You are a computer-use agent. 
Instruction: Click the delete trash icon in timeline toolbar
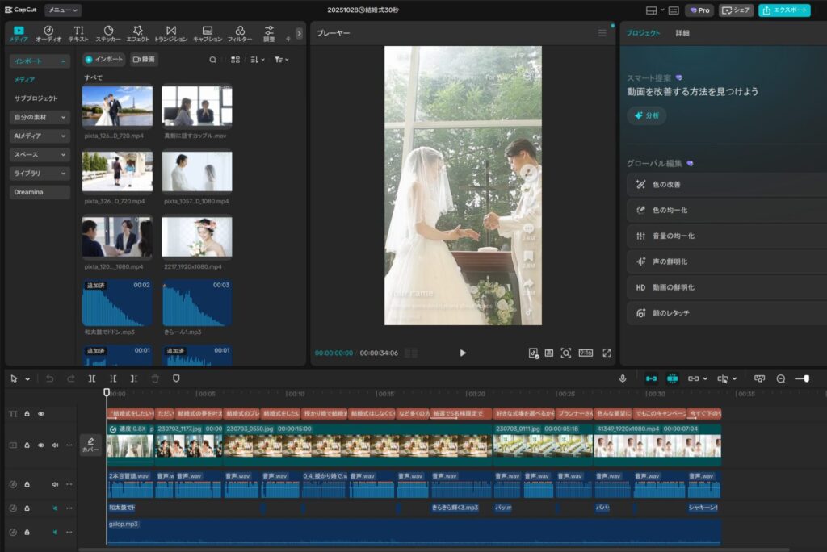[x=155, y=378]
